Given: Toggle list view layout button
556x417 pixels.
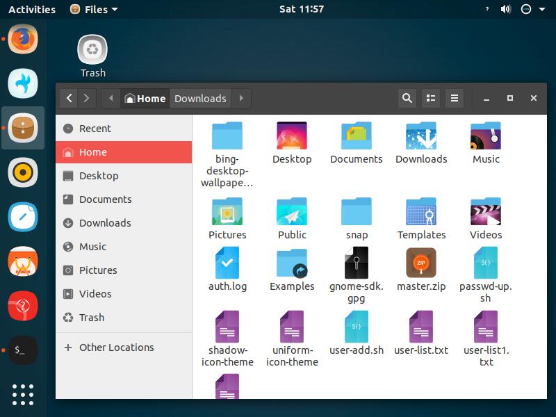Looking at the screenshot, I should pos(431,98).
